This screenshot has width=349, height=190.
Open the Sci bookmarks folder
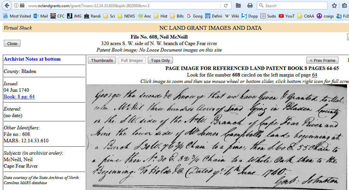point(109,16)
